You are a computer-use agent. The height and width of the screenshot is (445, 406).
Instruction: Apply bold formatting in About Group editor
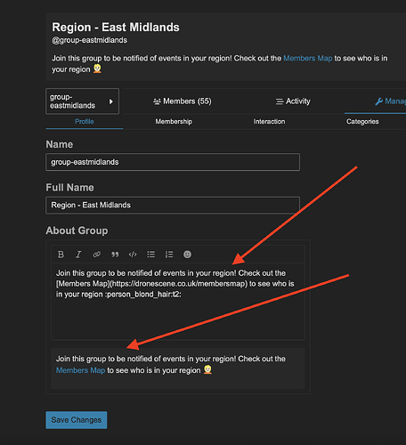[61, 255]
